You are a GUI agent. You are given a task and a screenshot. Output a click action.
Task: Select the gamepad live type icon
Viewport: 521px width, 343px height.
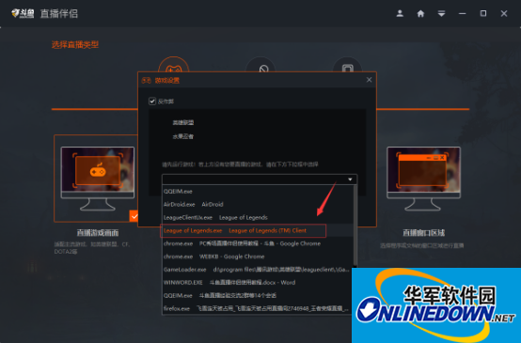(173, 66)
